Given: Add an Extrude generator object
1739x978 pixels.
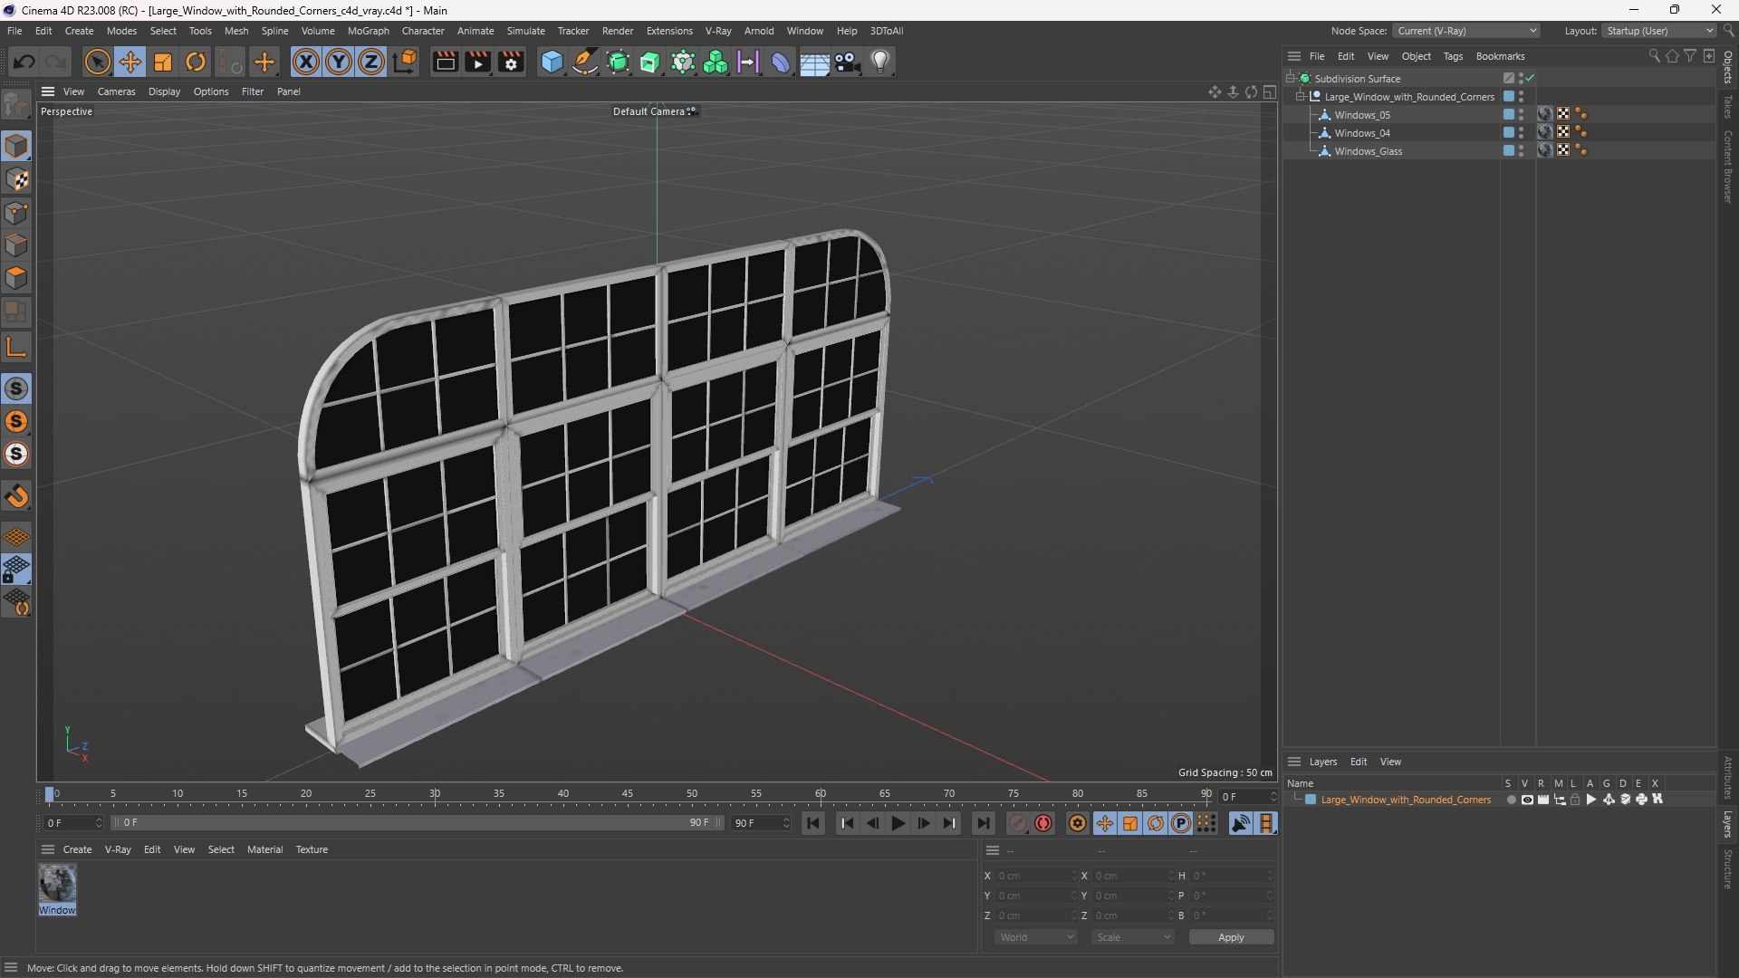Looking at the screenshot, I should point(650,62).
